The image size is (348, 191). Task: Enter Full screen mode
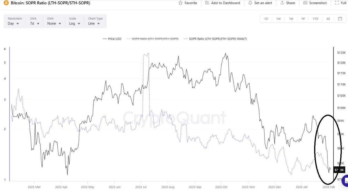coord(336,3)
